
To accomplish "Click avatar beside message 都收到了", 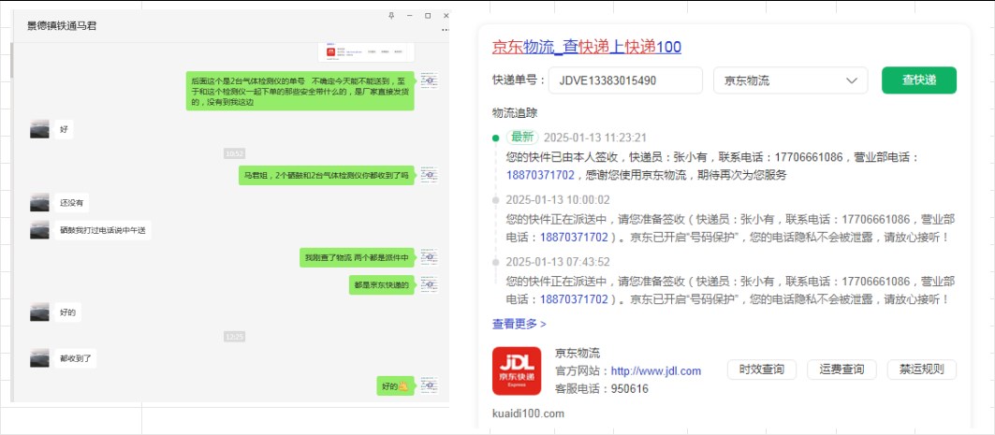I will [x=39, y=357].
